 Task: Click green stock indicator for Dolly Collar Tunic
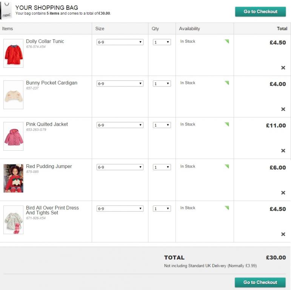pyautogui.click(x=226, y=41)
